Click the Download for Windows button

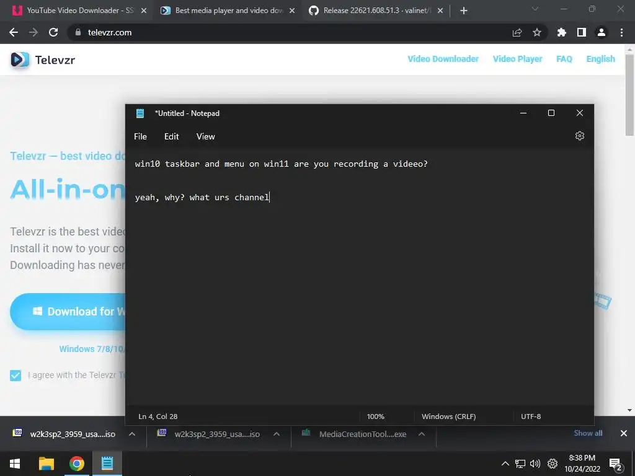(x=68, y=311)
